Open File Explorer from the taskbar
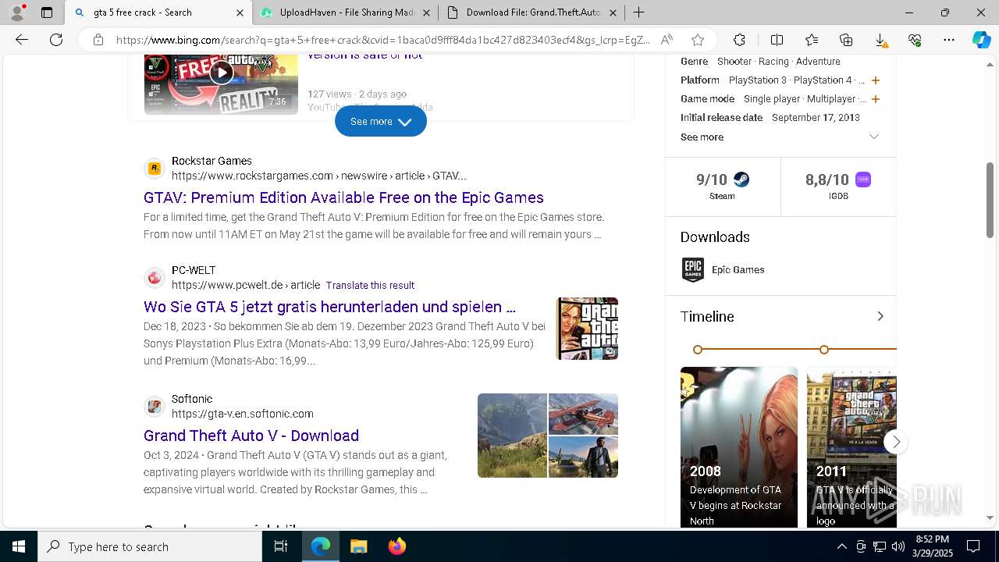This screenshot has height=562, width=999. (358, 546)
